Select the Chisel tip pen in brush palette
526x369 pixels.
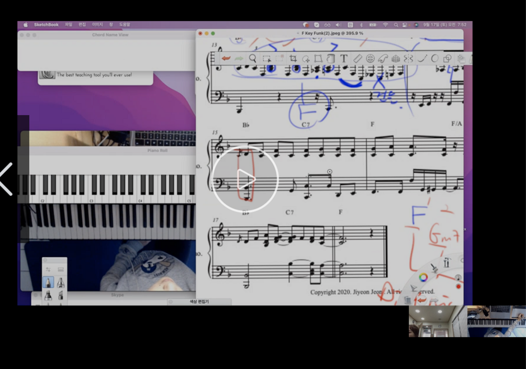(x=61, y=295)
